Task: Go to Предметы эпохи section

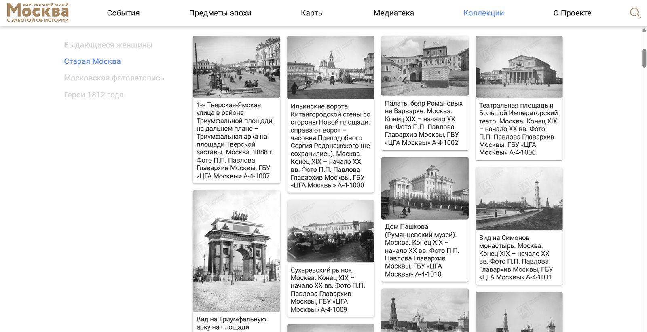Action: pos(220,13)
